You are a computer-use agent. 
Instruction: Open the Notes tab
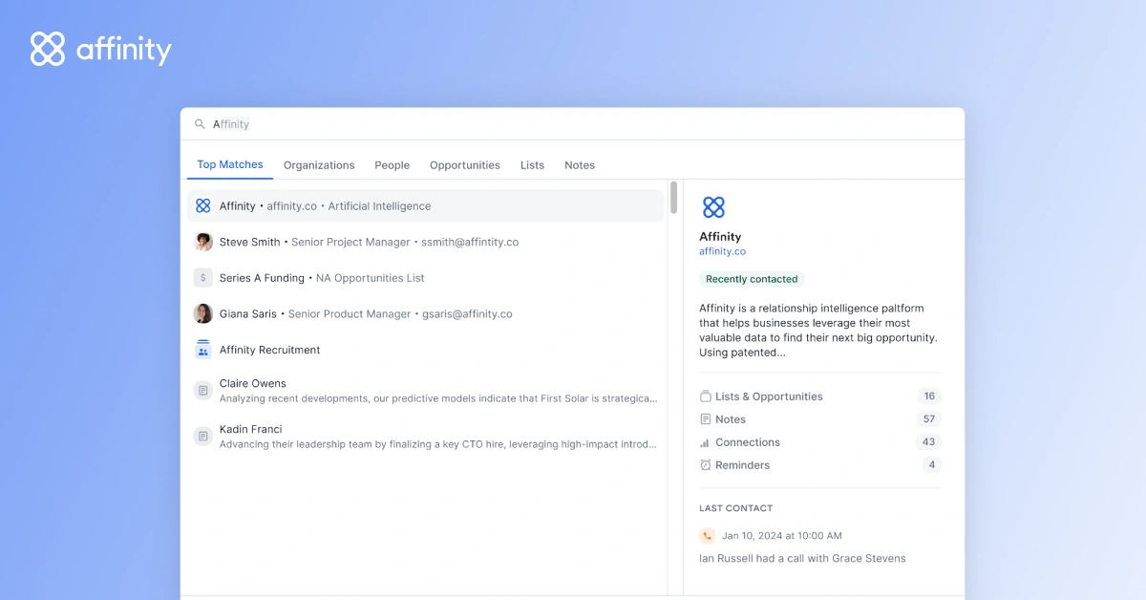tap(580, 165)
